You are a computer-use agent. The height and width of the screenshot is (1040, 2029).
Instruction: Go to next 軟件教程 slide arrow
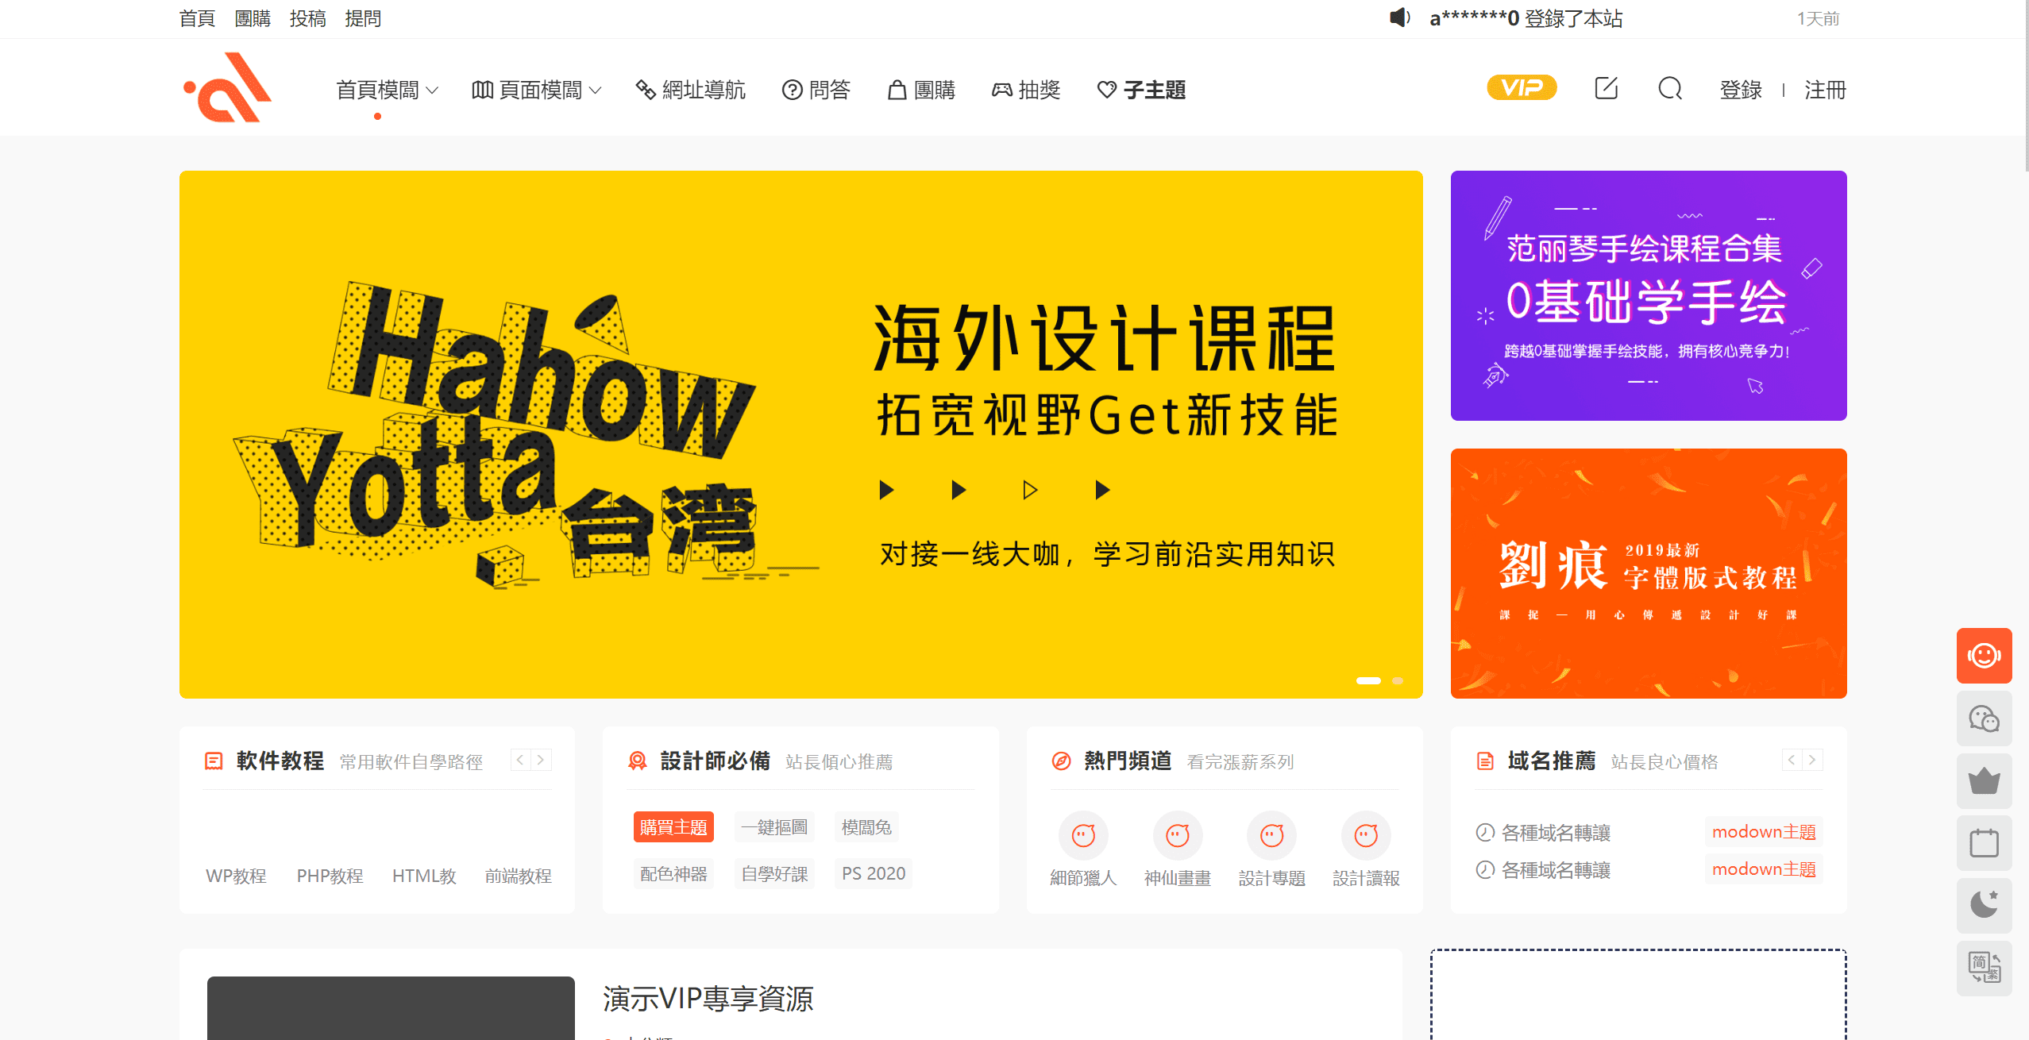(541, 760)
